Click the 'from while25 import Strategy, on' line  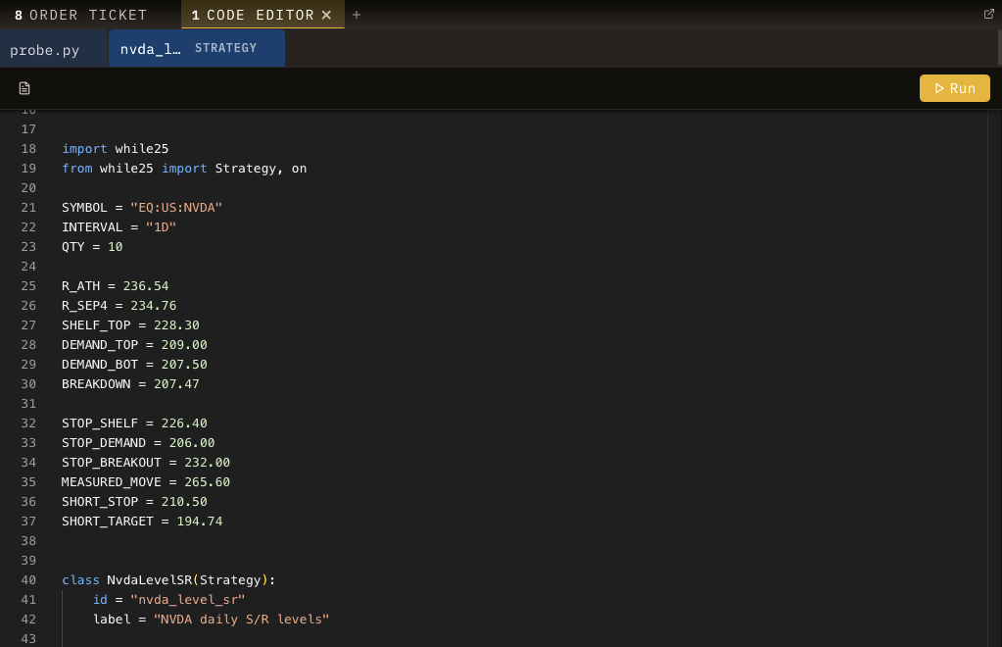(x=184, y=169)
